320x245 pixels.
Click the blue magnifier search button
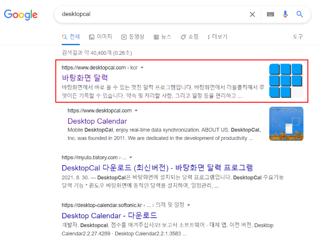click(x=299, y=14)
